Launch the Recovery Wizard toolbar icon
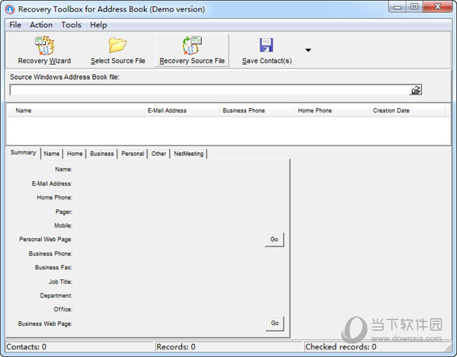Viewport: 457px width, 357px height. (x=45, y=46)
